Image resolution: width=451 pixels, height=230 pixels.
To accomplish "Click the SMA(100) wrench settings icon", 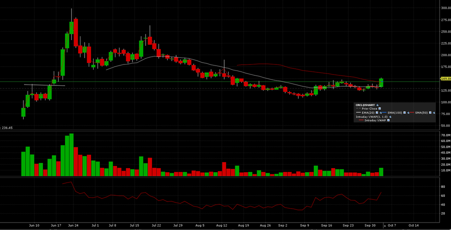I will pyautogui.click(x=408, y=113).
